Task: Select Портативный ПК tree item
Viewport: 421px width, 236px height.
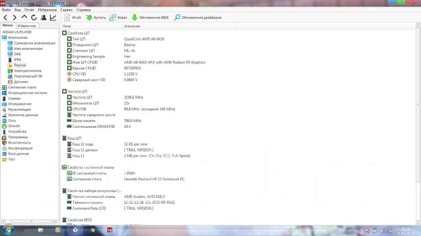Action: 28,76
